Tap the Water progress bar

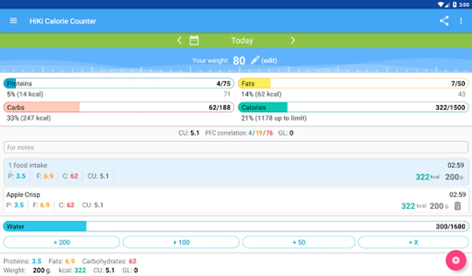(236, 226)
